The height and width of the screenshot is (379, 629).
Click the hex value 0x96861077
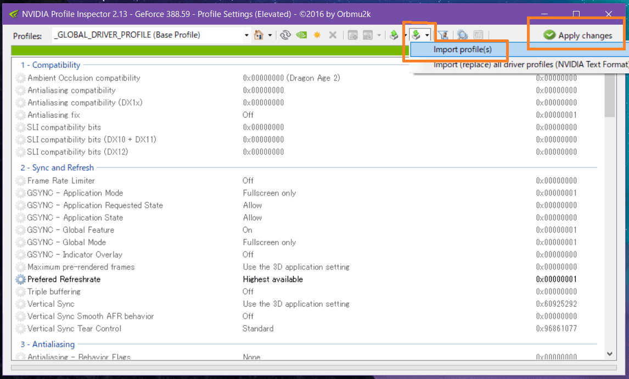[x=557, y=329]
